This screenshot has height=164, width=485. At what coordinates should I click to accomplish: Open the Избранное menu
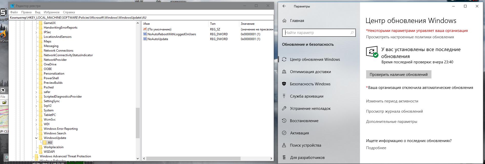[x=51, y=12]
